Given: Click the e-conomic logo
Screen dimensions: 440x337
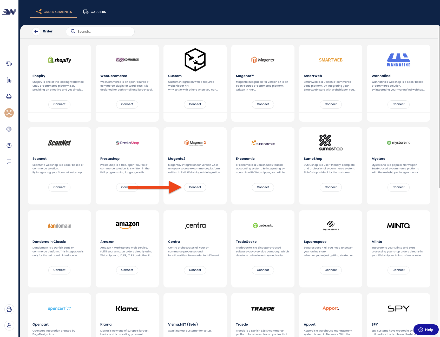Looking at the screenshot, I should [x=263, y=143].
